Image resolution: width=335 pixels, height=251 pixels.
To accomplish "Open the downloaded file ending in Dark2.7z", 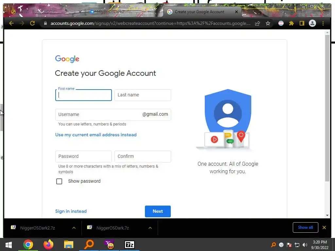I will pos(38,228).
